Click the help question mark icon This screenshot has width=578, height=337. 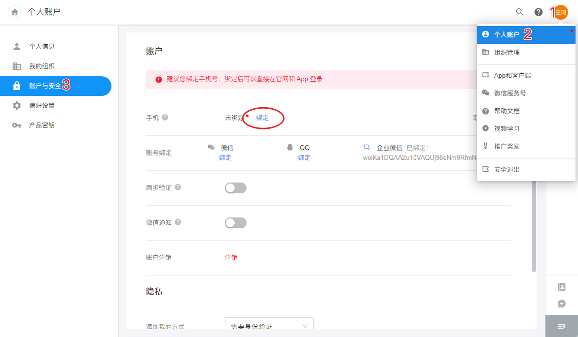point(539,12)
